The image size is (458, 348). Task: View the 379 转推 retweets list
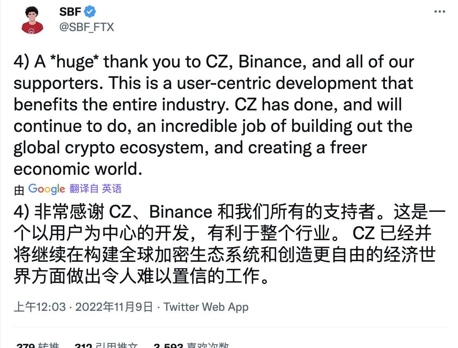coord(38,345)
